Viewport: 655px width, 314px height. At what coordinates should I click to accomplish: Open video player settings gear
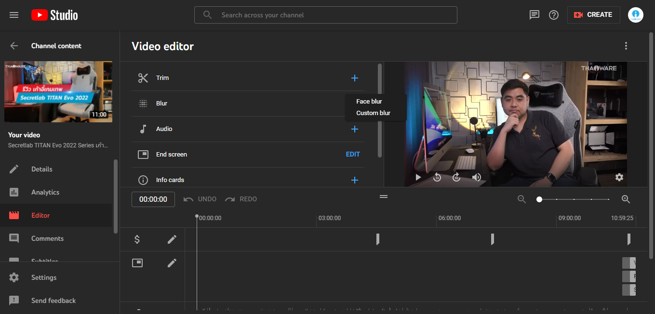[619, 177]
